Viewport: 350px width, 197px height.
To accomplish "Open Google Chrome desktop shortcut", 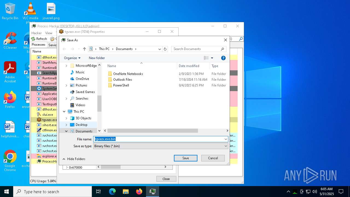I will [x=10, y=161].
